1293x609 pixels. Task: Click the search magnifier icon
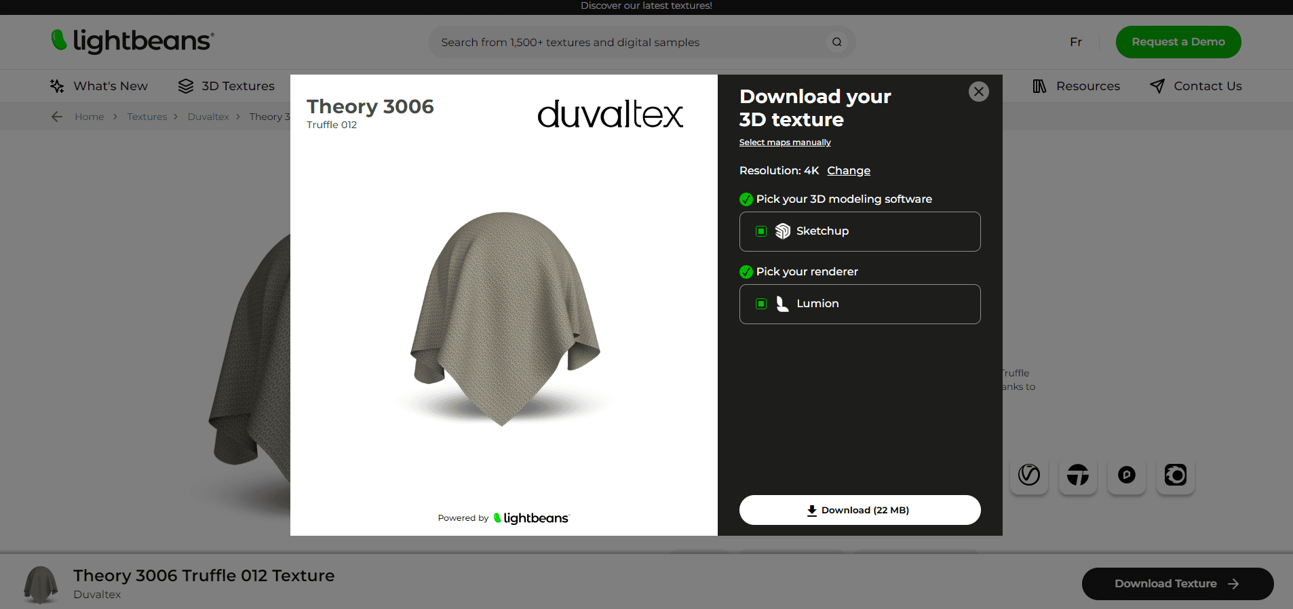837,42
